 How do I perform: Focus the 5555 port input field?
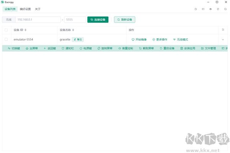click(75, 20)
